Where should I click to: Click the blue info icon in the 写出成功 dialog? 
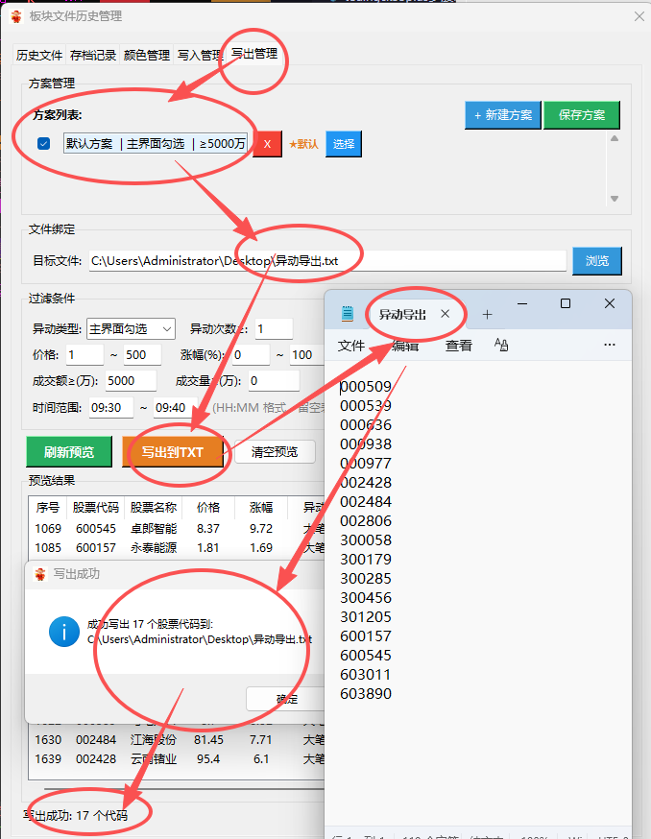[64, 632]
